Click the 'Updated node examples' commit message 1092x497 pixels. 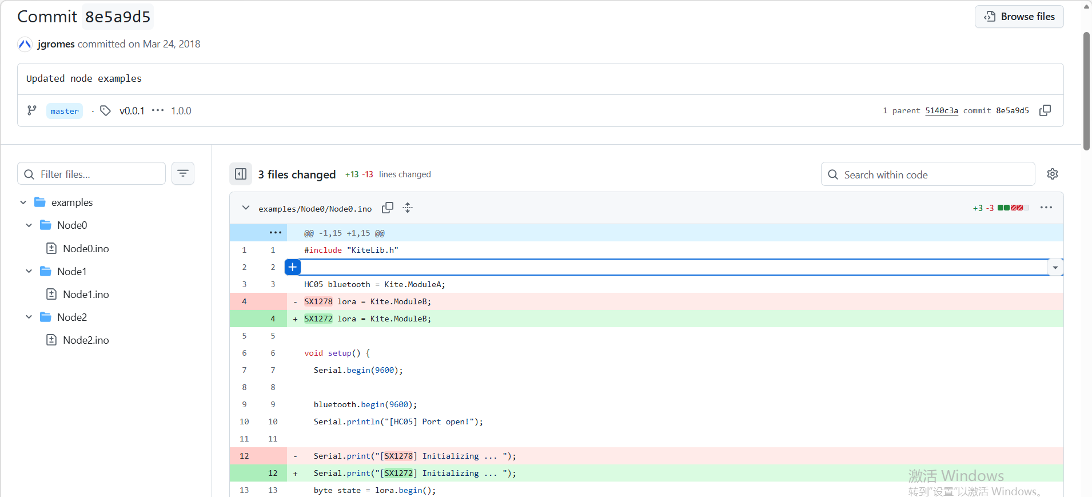[84, 78]
